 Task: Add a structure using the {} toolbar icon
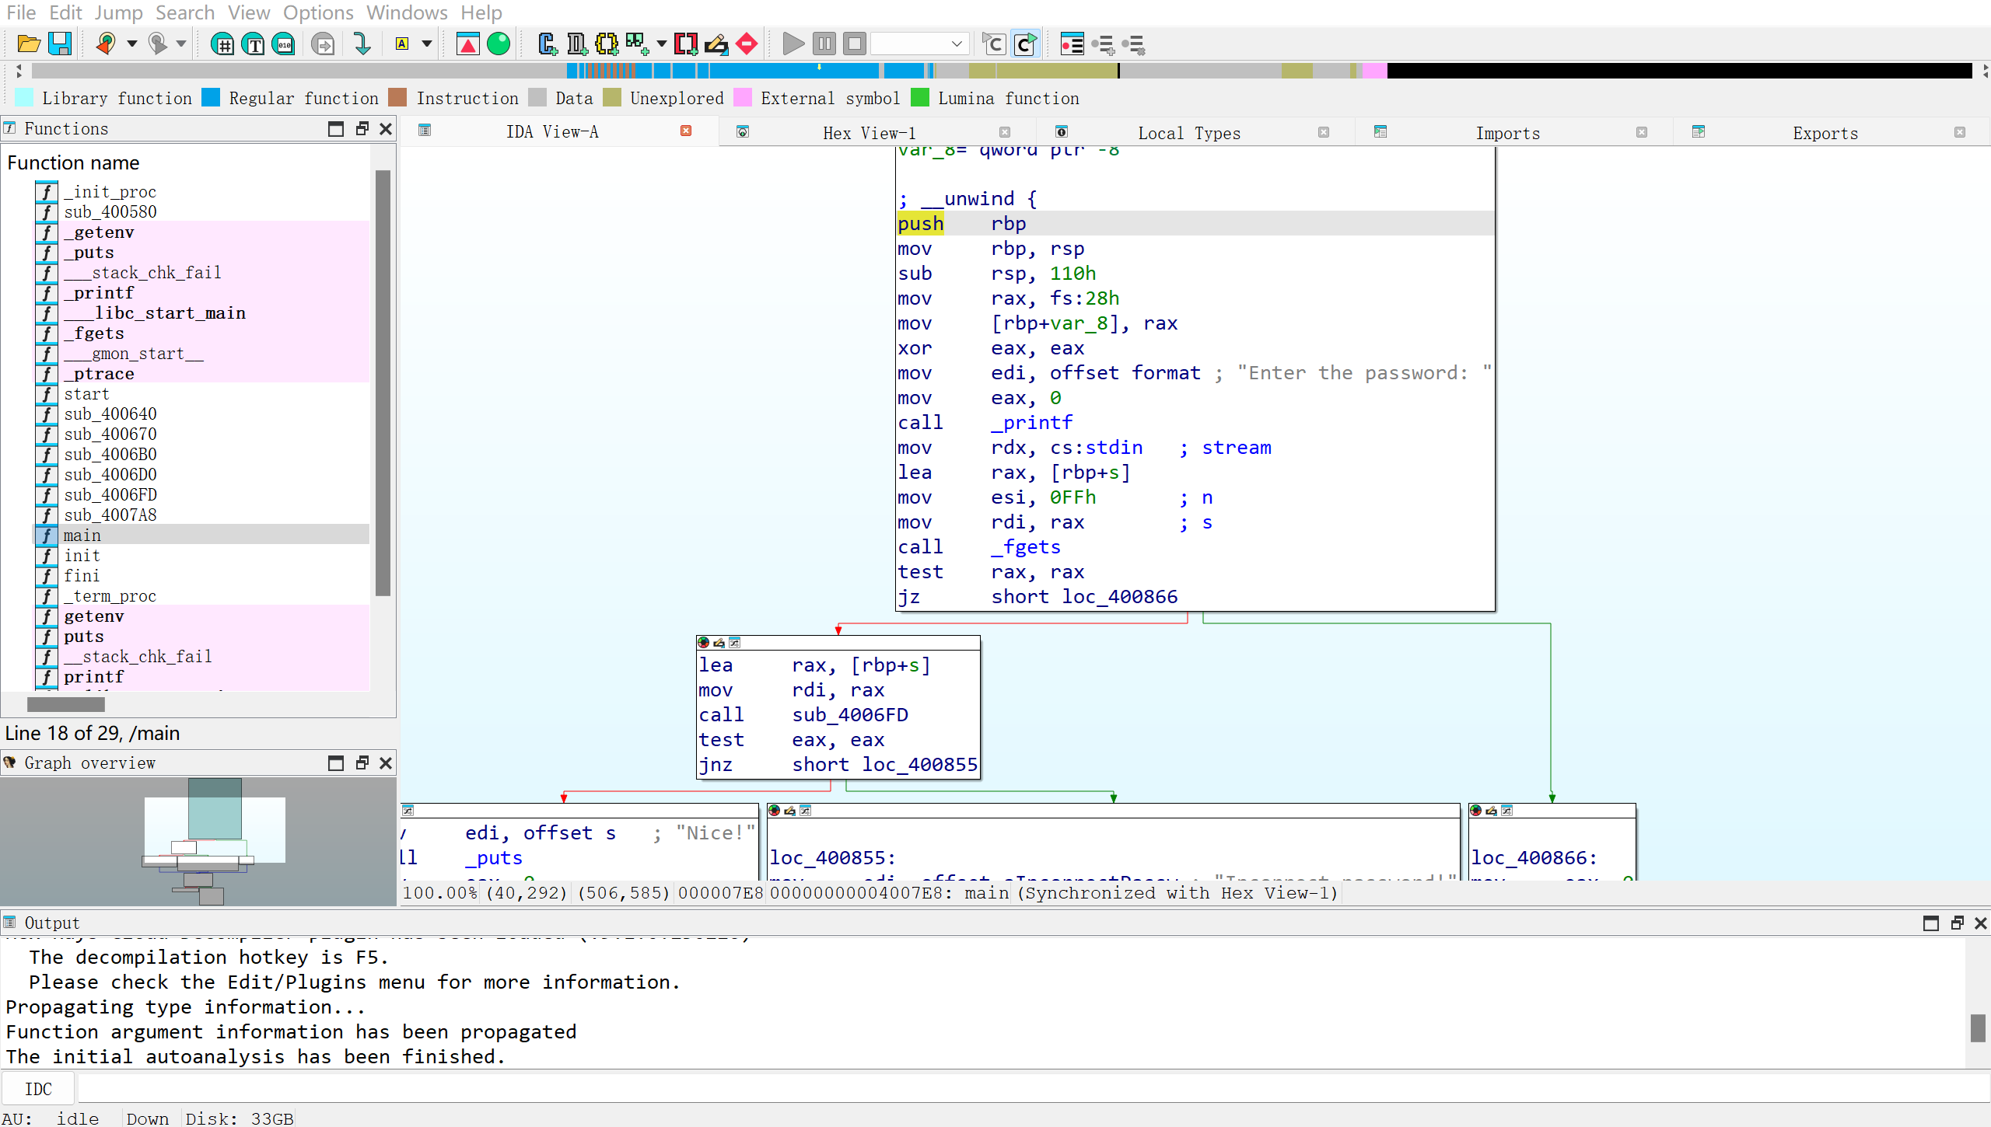[607, 44]
